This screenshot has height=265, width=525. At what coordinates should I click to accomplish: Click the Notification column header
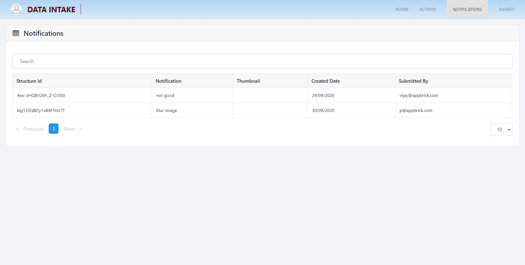pos(168,81)
